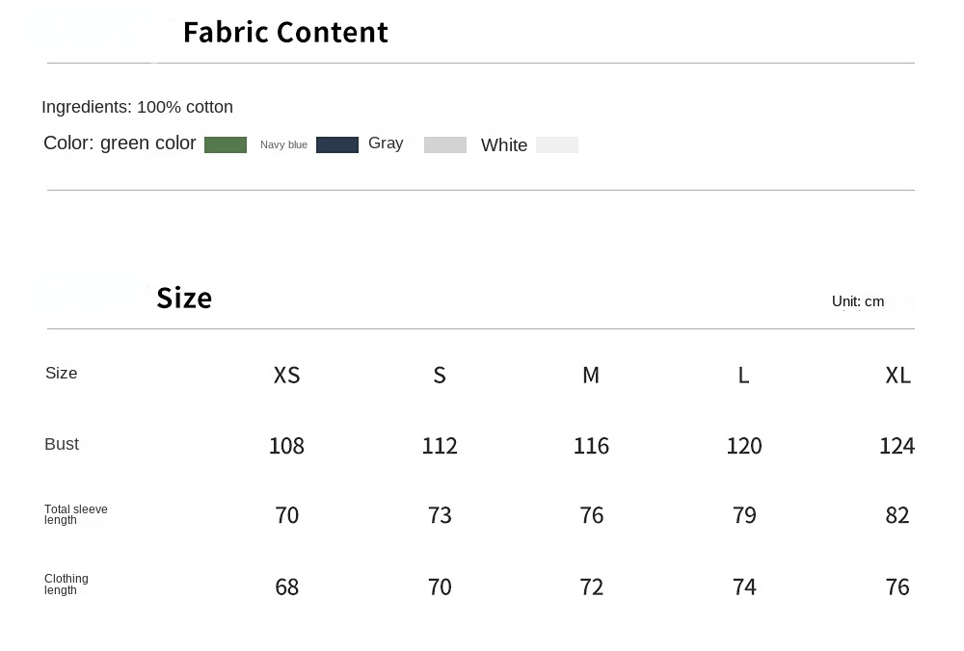Viewport: 964px width, 651px height.
Task: Pick the gray color swatch
Action: point(445,144)
